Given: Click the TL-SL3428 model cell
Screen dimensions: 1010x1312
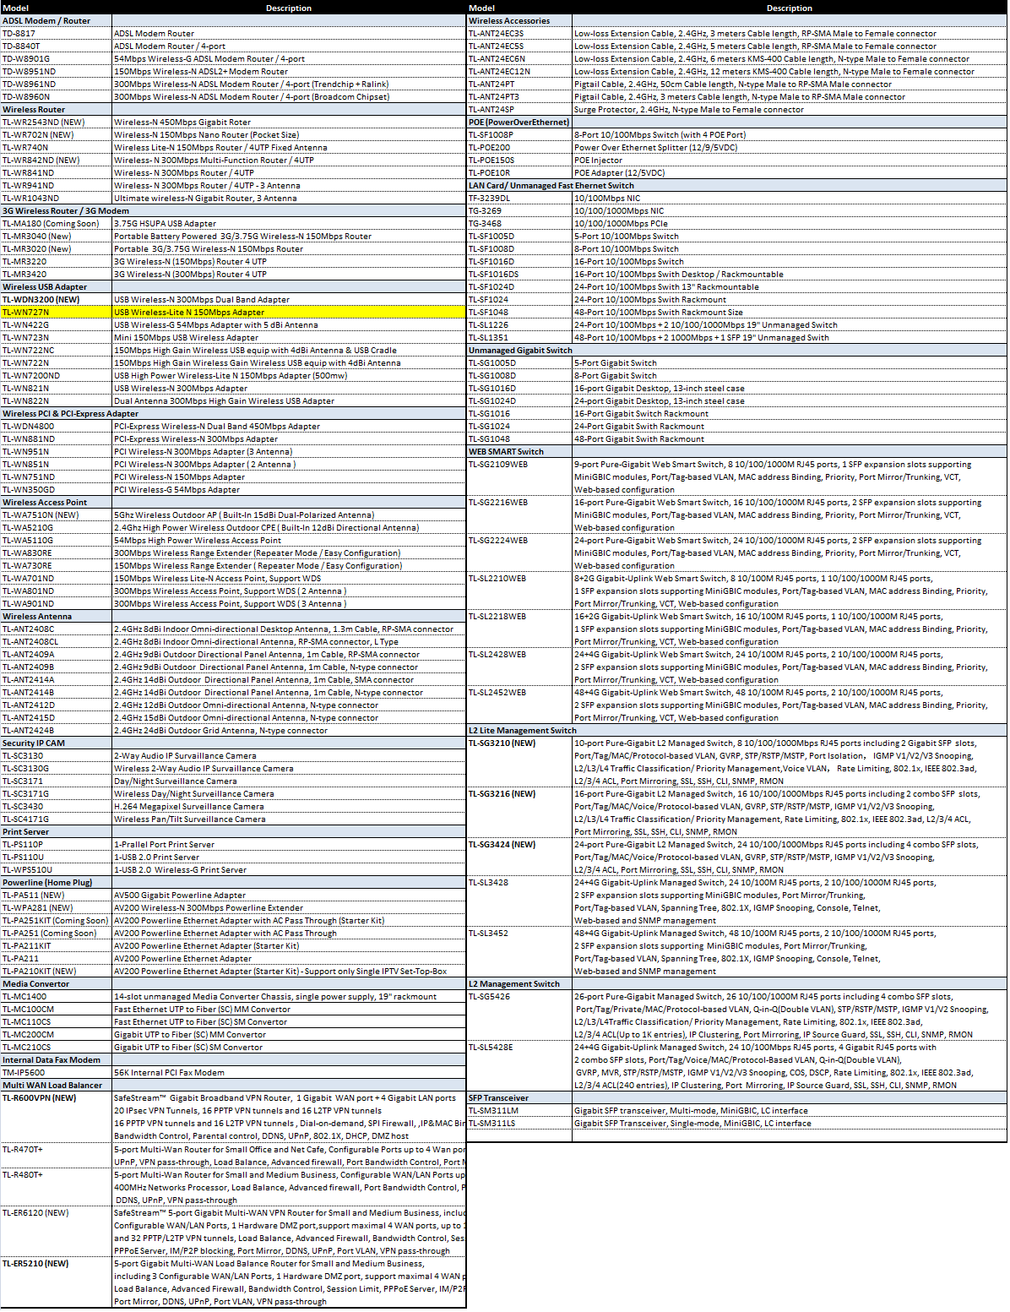Looking at the screenshot, I should (519, 902).
